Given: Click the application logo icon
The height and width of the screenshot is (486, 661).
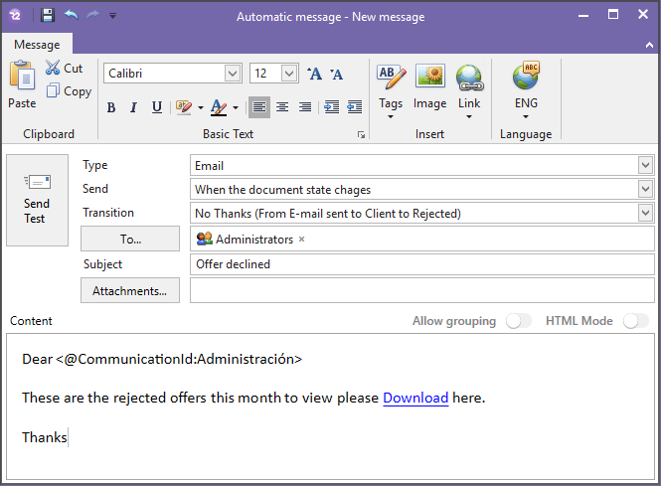Looking at the screenshot, I should tap(15, 16).
